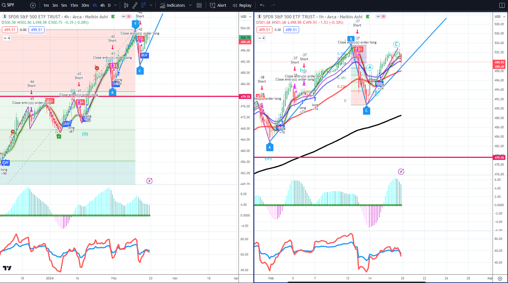508x283 pixels.
Task: Select the pink 479.55 horizontal line on the 4h chart
Action: pyautogui.click(x=119, y=96)
